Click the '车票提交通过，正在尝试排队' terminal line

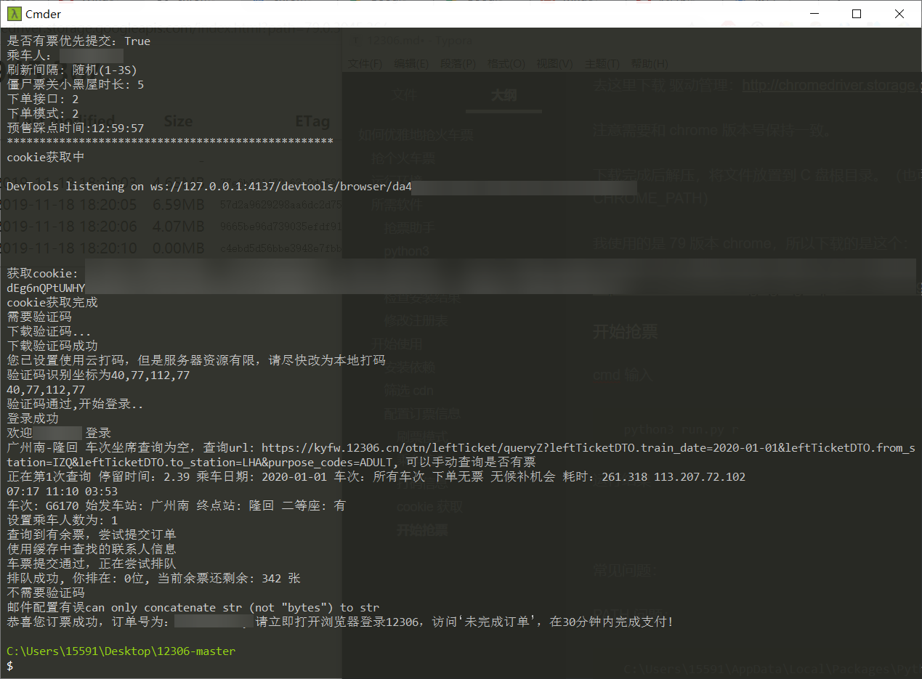92,564
